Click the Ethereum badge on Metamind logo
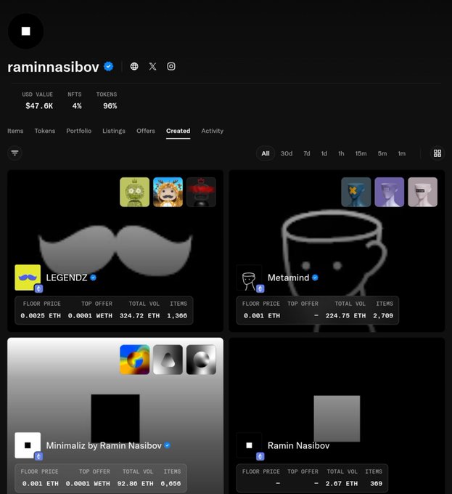Screen dimensions: 452x494 (260, 288)
